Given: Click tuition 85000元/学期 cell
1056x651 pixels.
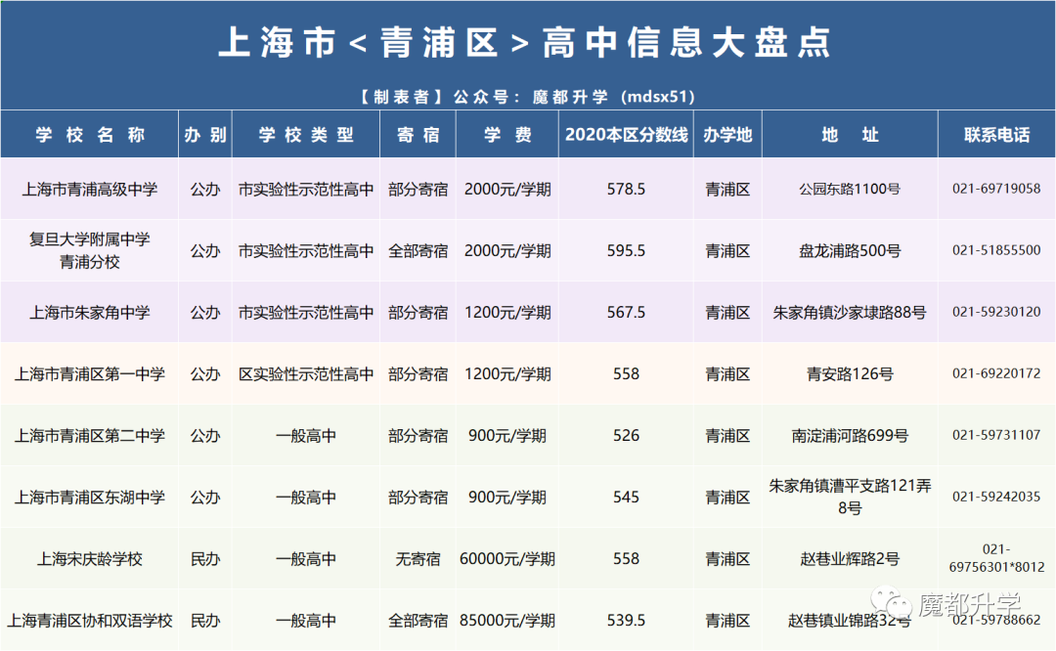Looking at the screenshot, I should coord(507,621).
